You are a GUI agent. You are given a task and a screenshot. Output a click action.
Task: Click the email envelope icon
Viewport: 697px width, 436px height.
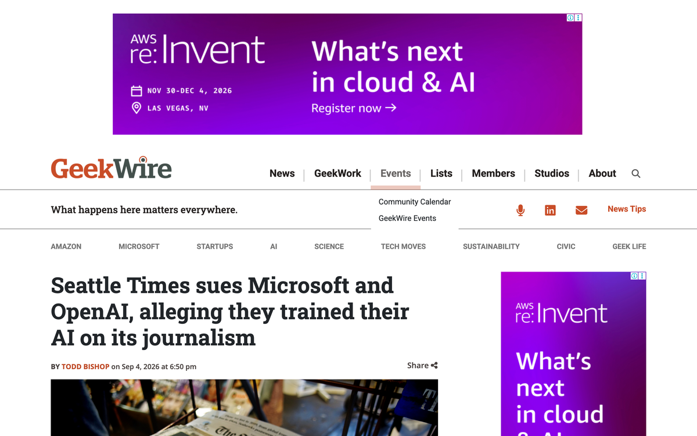(x=581, y=210)
